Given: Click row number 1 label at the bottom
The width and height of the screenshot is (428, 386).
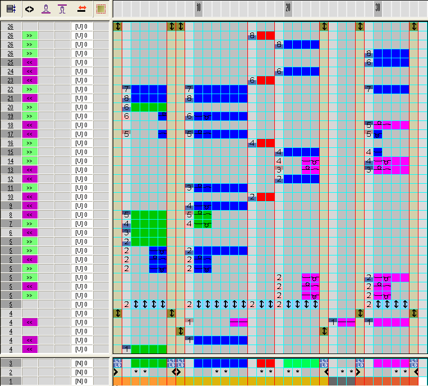Looking at the screenshot, I should point(11,381).
